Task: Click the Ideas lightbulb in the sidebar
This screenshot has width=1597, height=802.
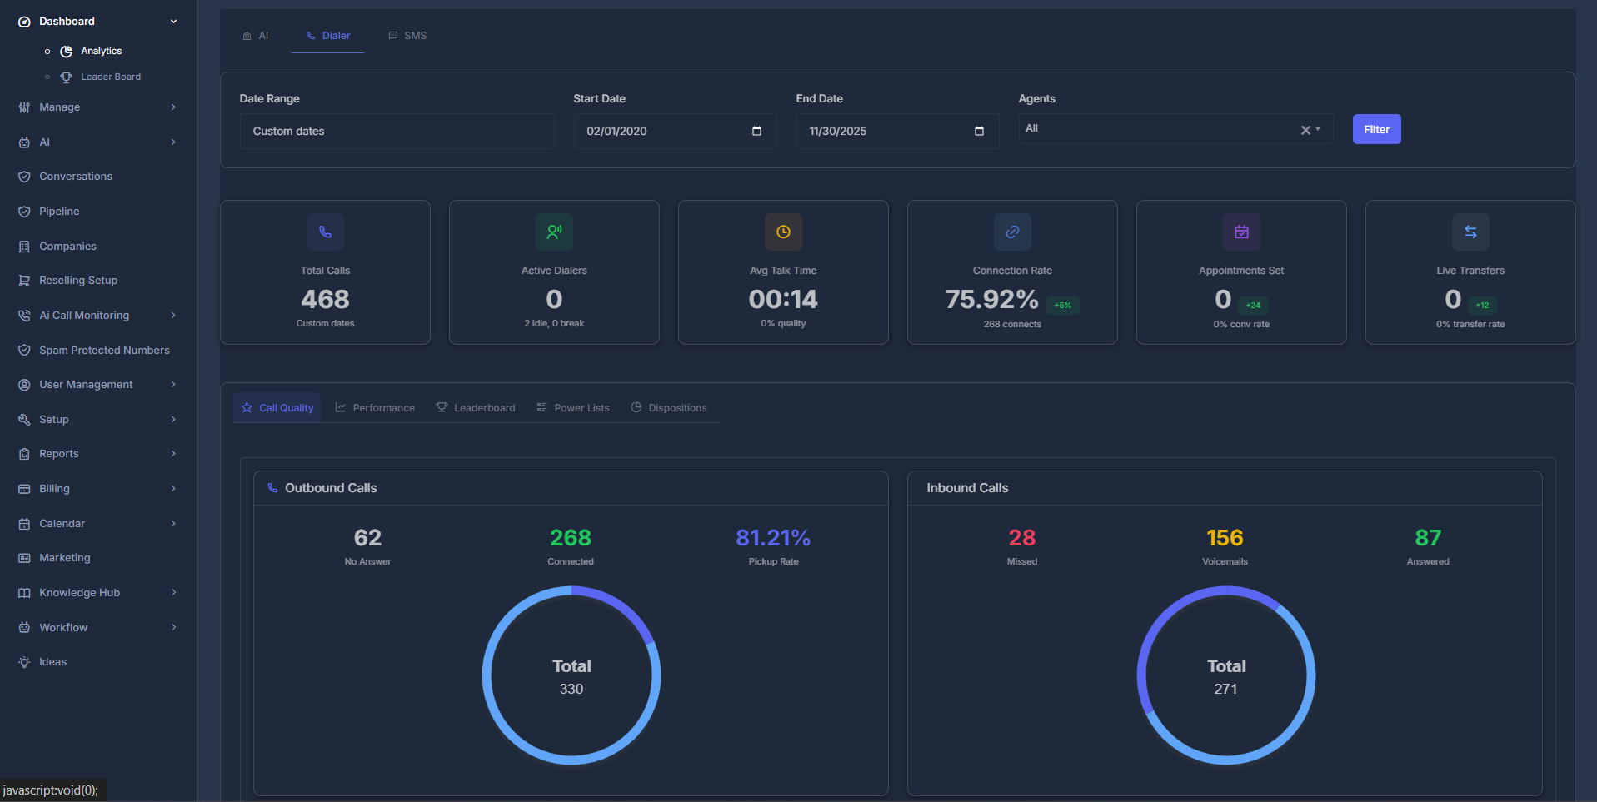Action: click(x=52, y=661)
